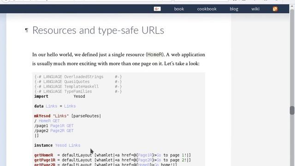
Task: Open the RSS feed icon
Action: 275,9
